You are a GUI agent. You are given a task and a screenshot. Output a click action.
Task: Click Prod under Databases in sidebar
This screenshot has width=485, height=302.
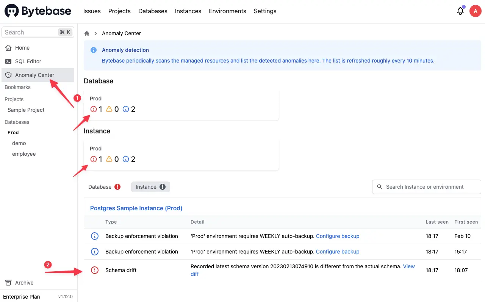pos(13,133)
